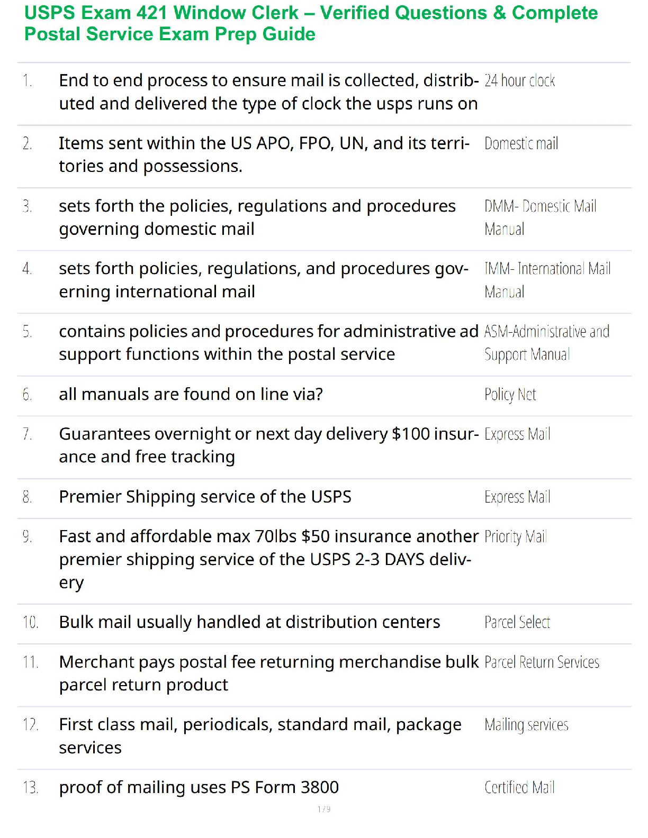This screenshot has height=838, width=648.
Task: Click the 'Parcel Return Services' answer
Action: 542,662
